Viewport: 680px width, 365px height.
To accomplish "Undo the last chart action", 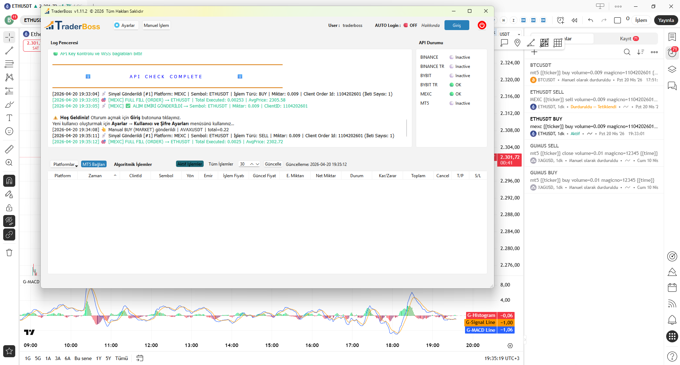I will tap(590, 20).
